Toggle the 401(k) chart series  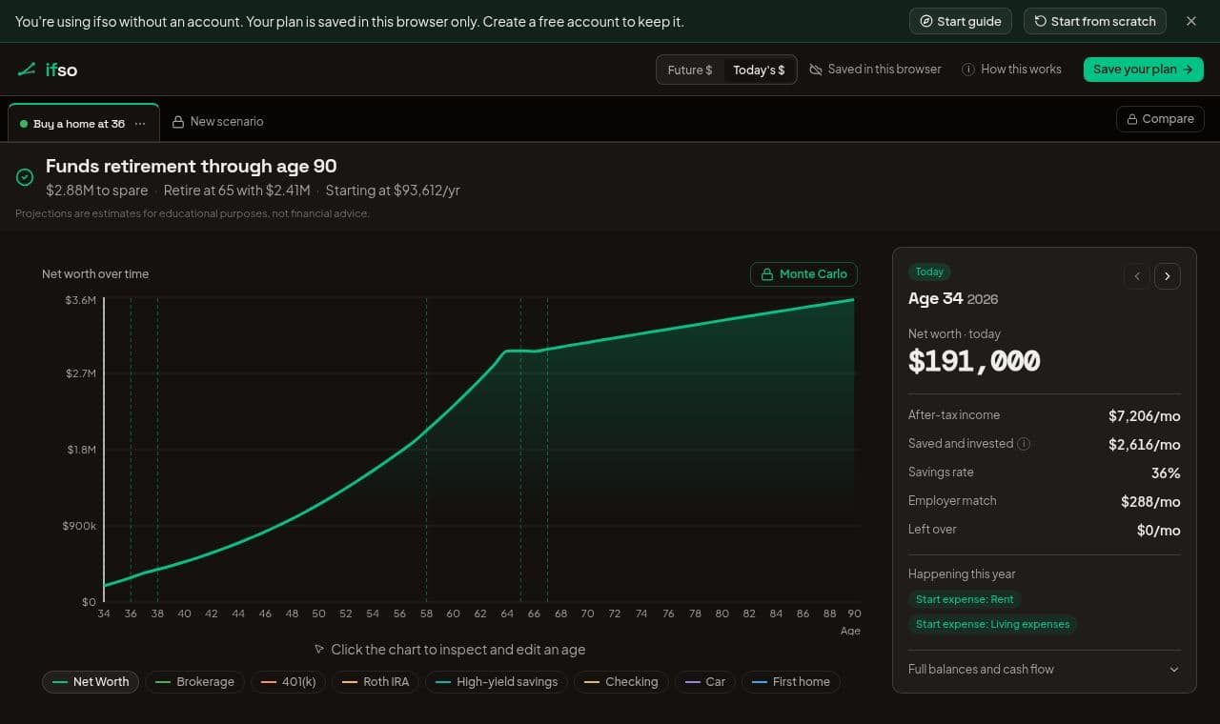pyautogui.click(x=289, y=682)
